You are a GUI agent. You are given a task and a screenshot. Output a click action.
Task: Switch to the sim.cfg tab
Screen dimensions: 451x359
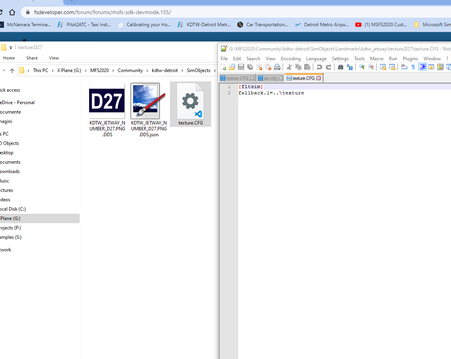coord(270,78)
